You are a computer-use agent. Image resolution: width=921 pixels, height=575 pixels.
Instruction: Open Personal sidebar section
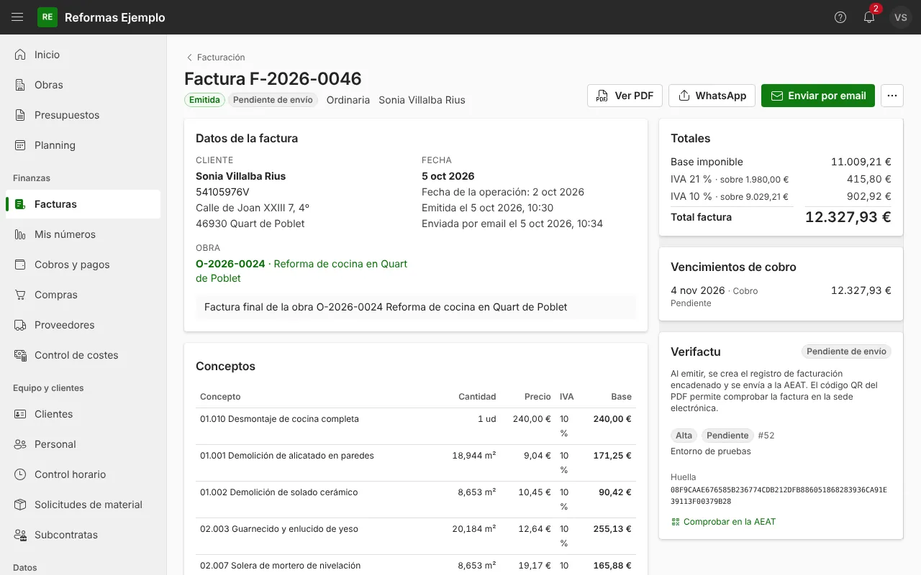point(83,444)
